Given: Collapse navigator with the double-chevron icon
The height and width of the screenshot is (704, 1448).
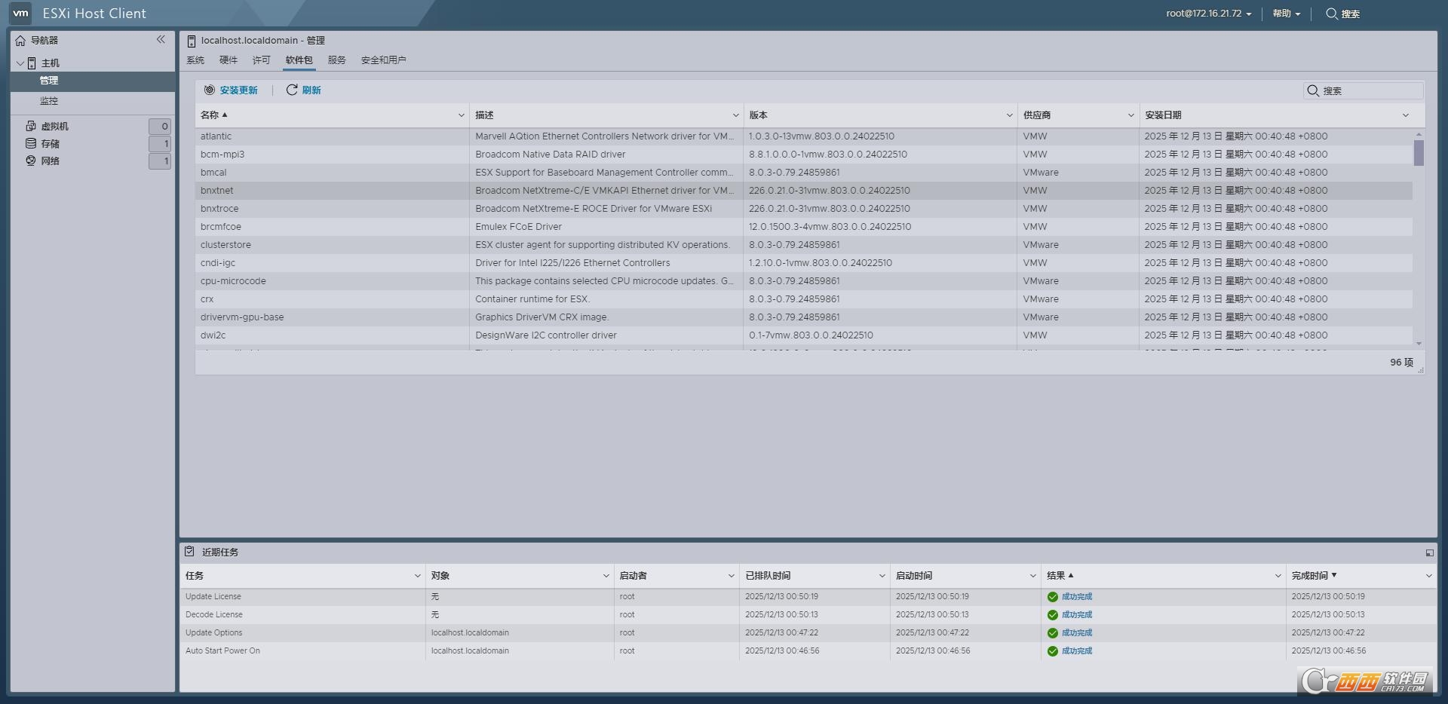Looking at the screenshot, I should click(161, 40).
